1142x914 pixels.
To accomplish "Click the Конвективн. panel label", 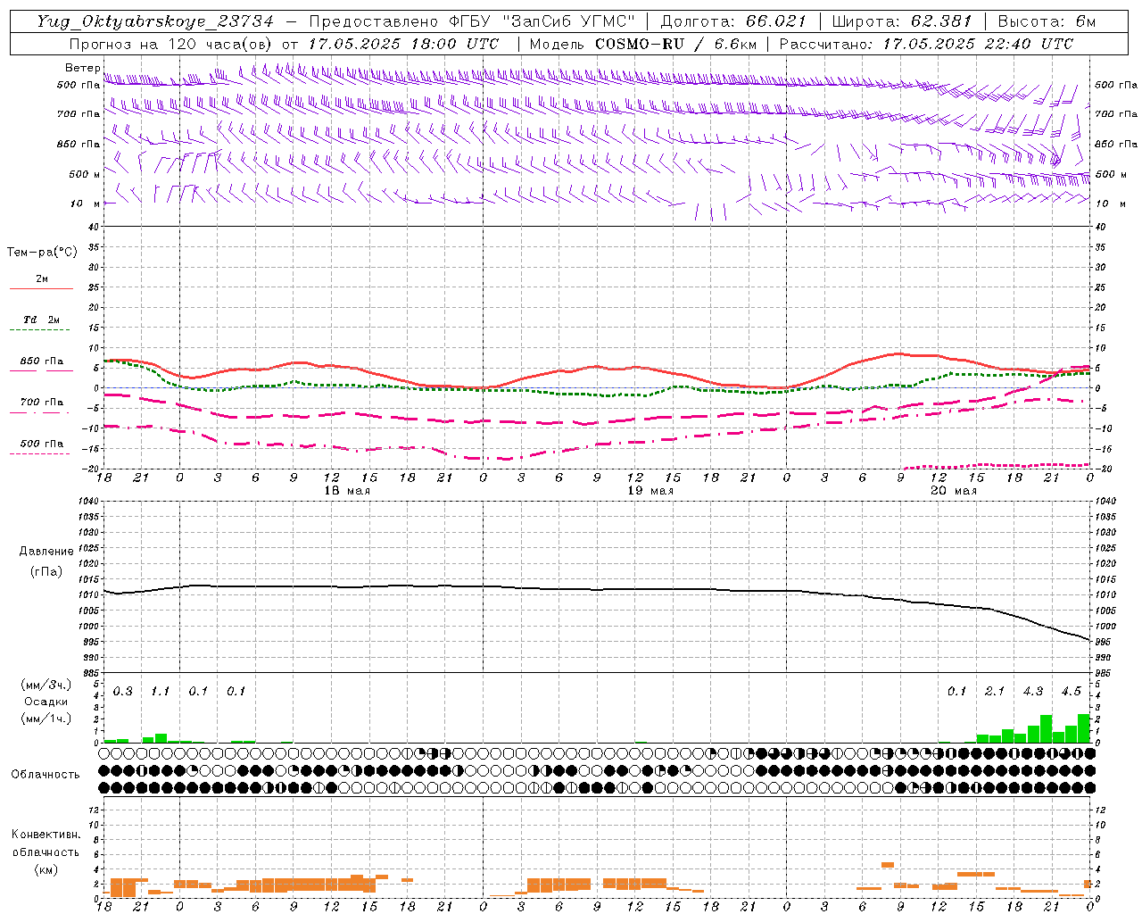I will [46, 835].
